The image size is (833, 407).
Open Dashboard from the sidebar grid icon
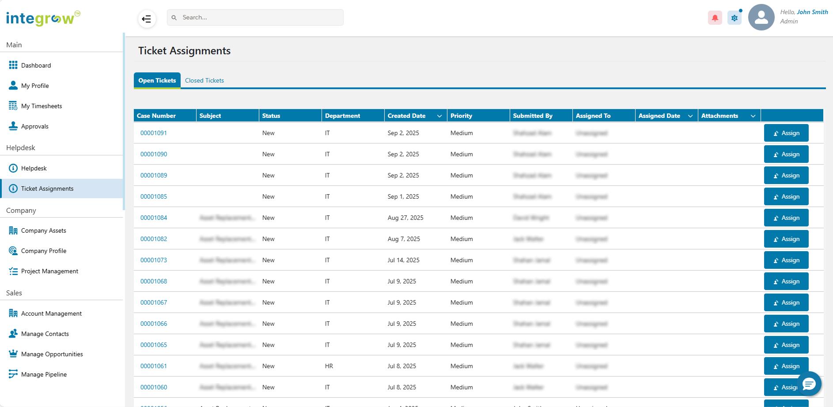pyautogui.click(x=13, y=65)
